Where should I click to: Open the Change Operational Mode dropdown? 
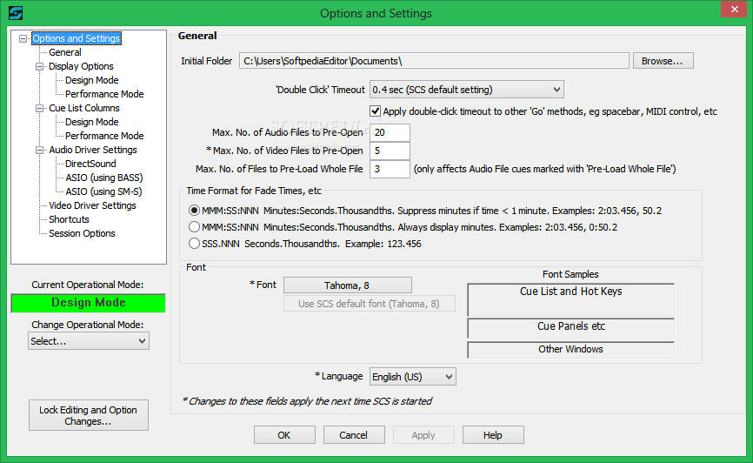tap(89, 341)
